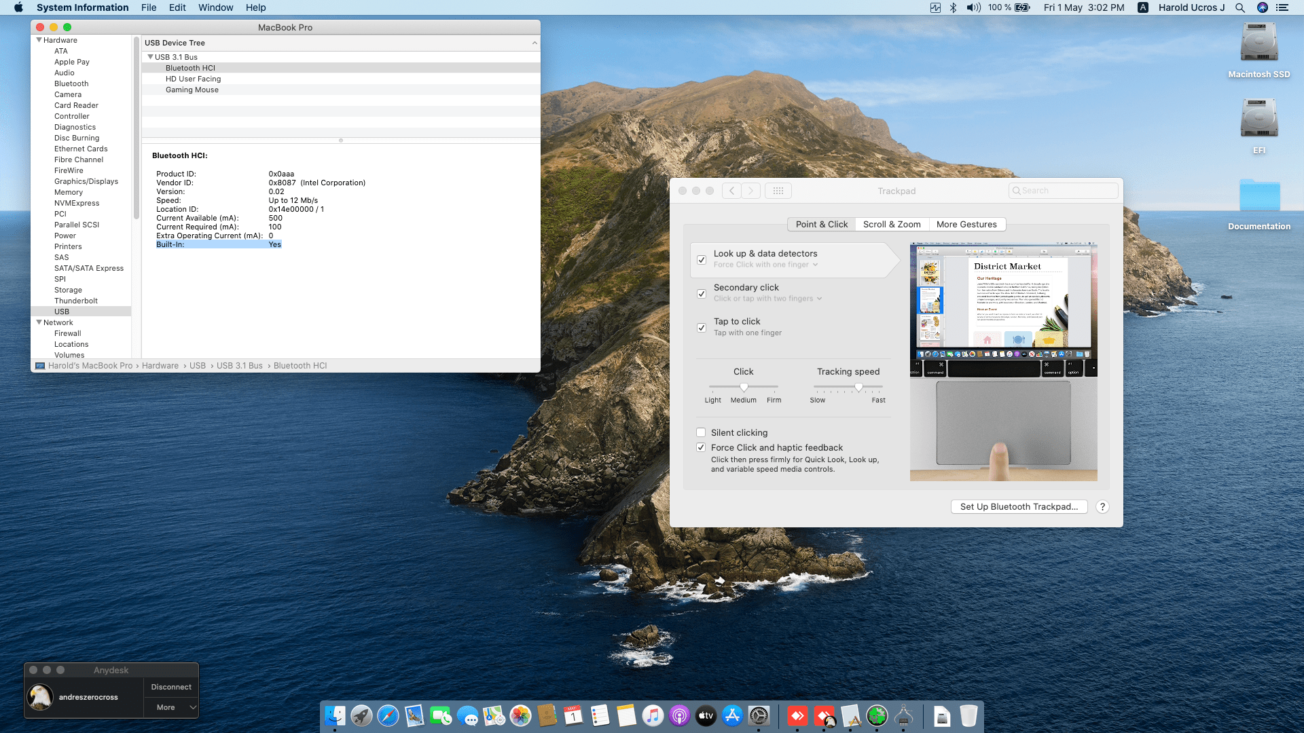Open Click or tap with two fingers dropdown
The height and width of the screenshot is (733, 1304).
click(768, 299)
